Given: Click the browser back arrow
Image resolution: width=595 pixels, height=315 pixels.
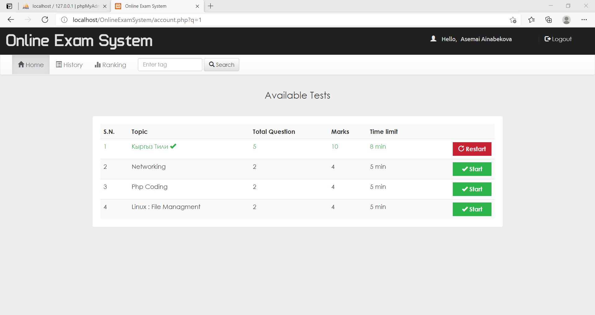Looking at the screenshot, I should click(x=11, y=20).
